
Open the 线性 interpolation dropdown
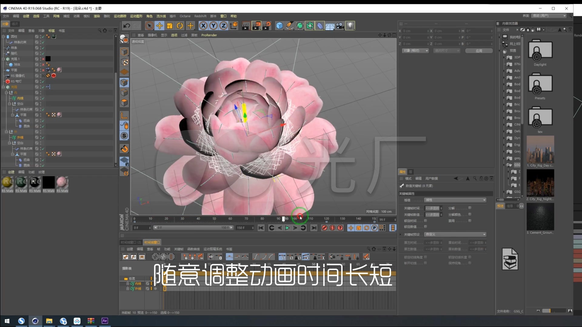click(x=455, y=200)
